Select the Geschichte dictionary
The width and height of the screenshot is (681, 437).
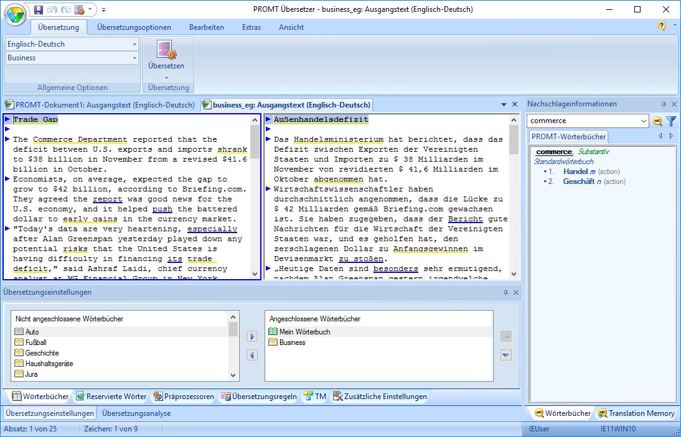coord(120,353)
